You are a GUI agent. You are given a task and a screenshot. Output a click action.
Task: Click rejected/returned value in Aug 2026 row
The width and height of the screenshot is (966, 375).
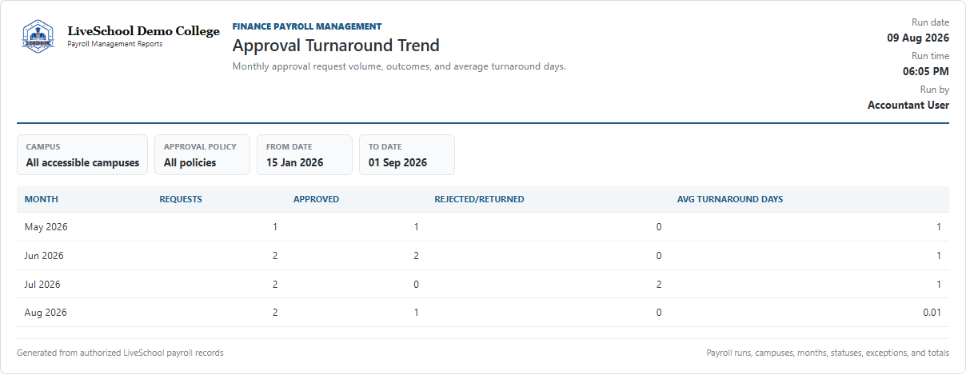[659, 313]
